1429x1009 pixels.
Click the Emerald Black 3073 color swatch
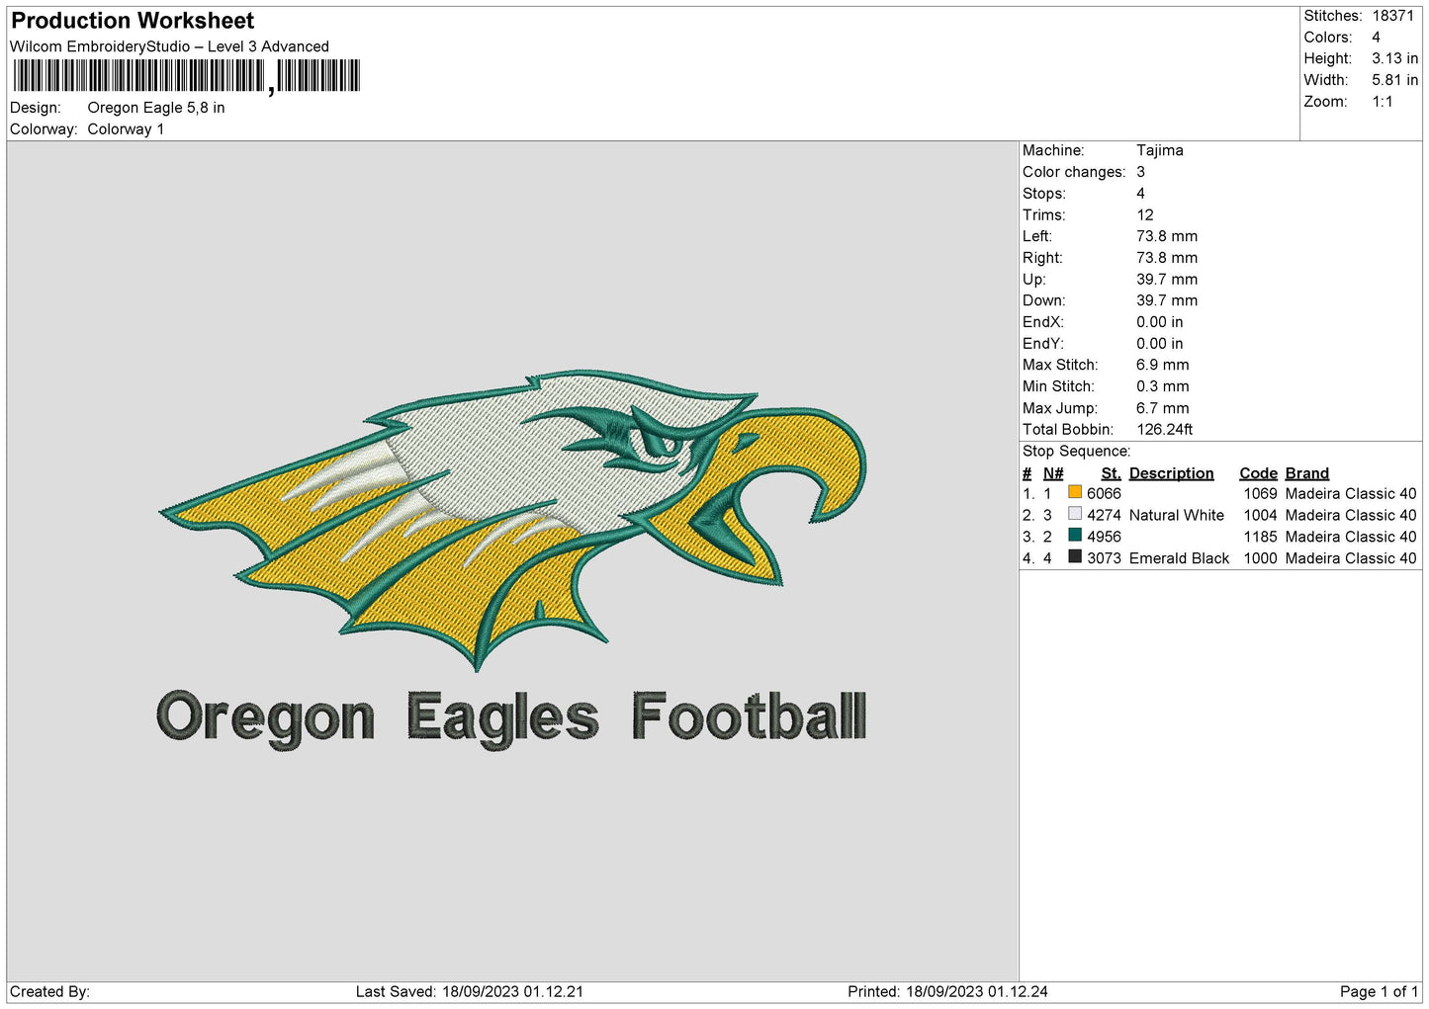pos(1075,557)
